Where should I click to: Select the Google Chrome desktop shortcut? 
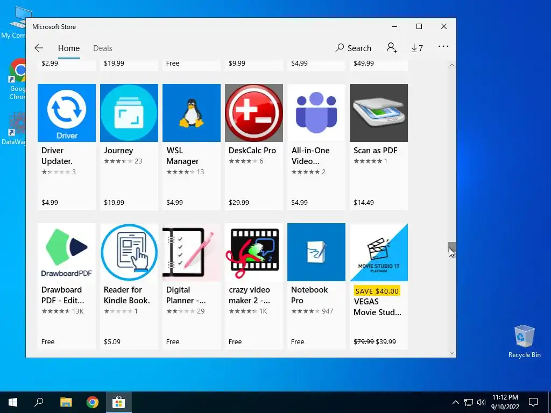[x=17, y=80]
